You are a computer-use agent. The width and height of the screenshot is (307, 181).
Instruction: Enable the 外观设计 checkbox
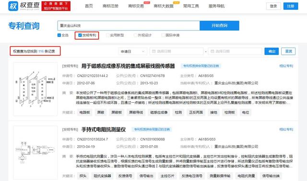[x=135, y=35]
